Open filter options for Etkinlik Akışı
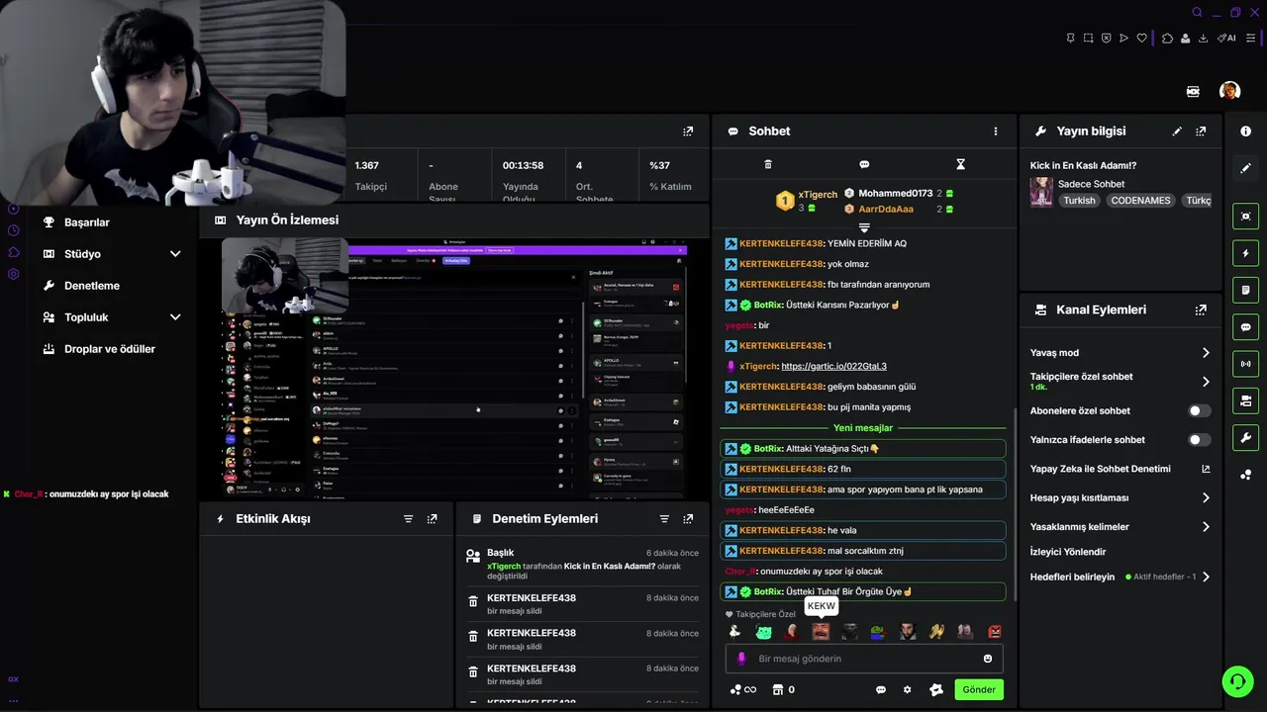 [408, 518]
